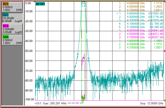The height and width of the screenshot is (108, 166).
Task: Click magenta marker 3 on the S14 trace
Action: [84, 55]
